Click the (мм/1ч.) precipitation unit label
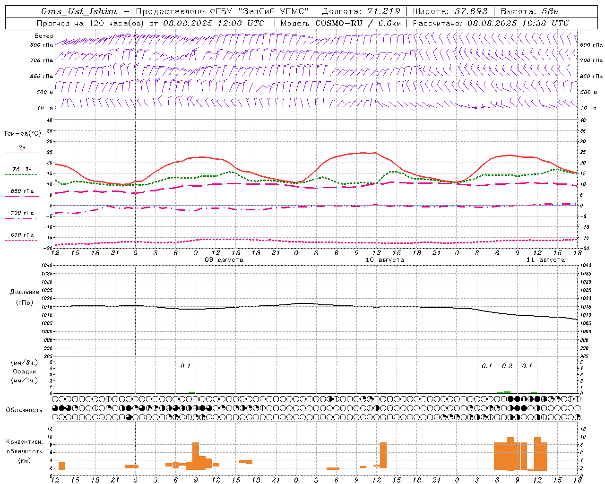605x484 pixels. (25, 380)
